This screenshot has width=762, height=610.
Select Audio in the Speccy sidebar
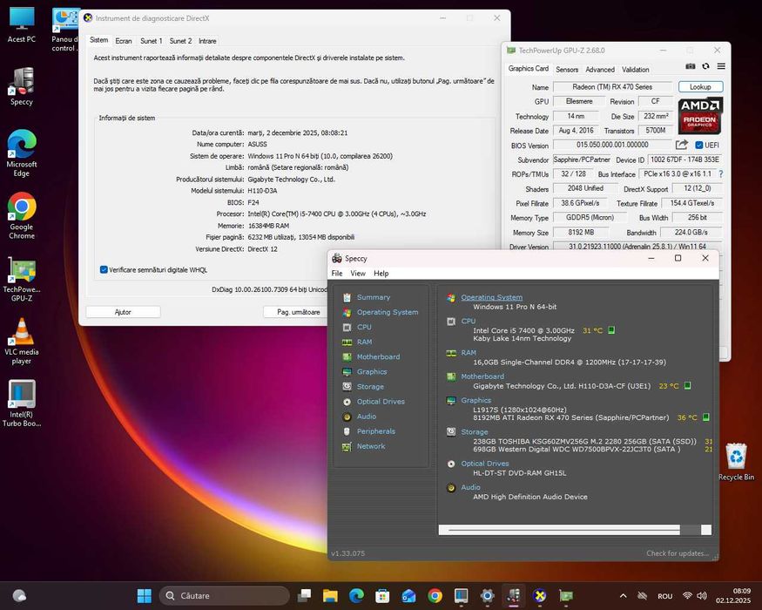[x=367, y=417]
